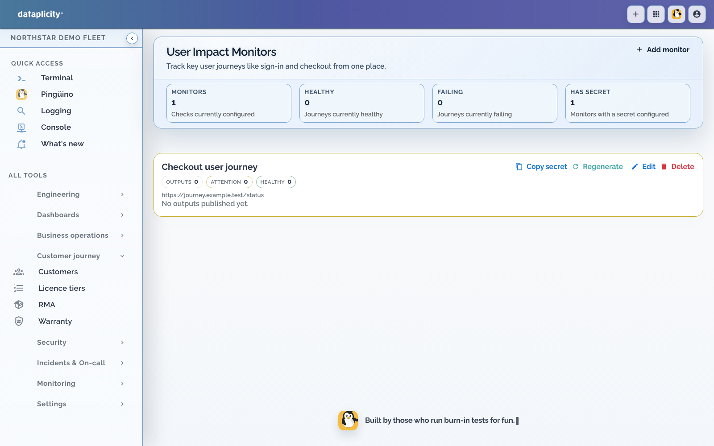
Task: Navigate to Licence tiers
Action: click(62, 288)
